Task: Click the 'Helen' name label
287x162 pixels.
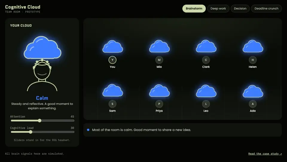Action: pos(253,67)
